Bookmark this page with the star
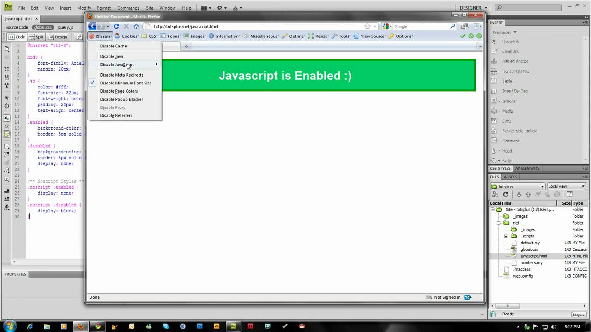 (368, 26)
